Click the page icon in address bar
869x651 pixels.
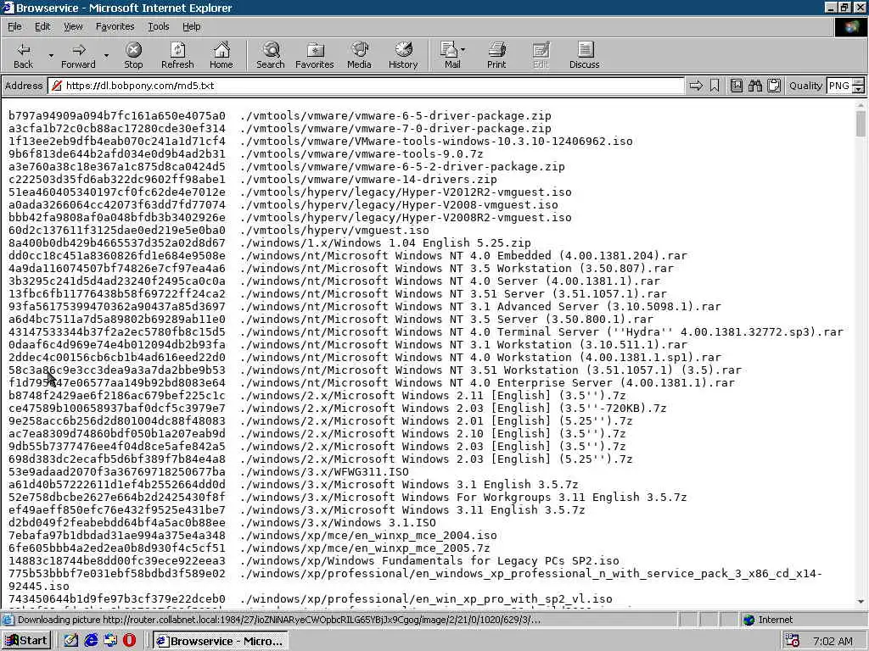pos(56,86)
